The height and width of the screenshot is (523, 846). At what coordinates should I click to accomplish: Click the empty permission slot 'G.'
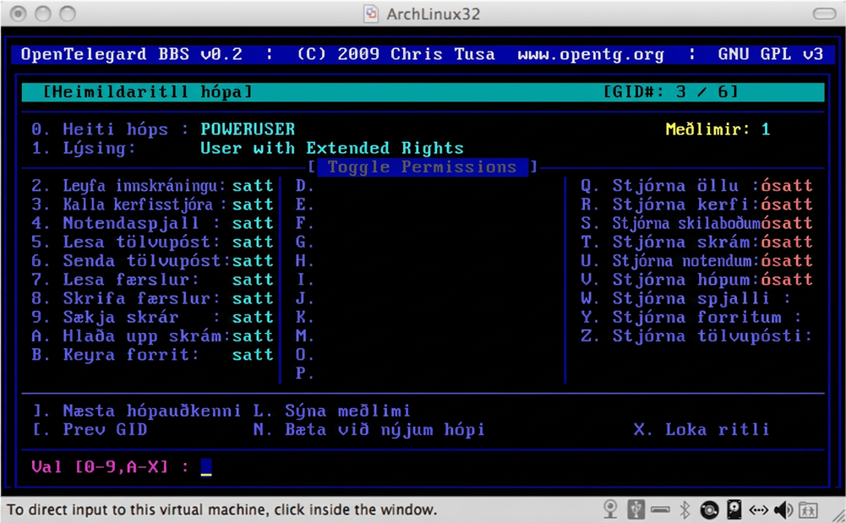pyautogui.click(x=305, y=242)
